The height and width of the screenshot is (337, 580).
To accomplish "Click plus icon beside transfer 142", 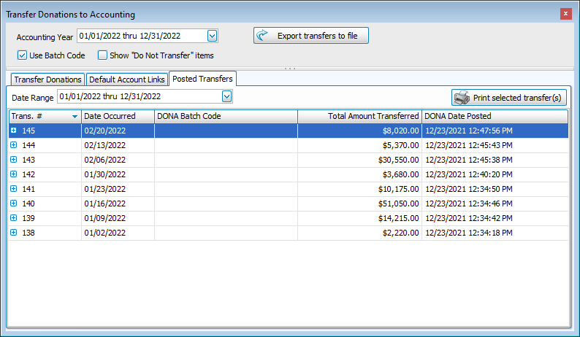I will click(14, 174).
